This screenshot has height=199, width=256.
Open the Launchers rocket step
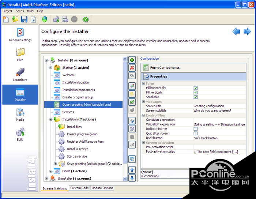(20, 75)
